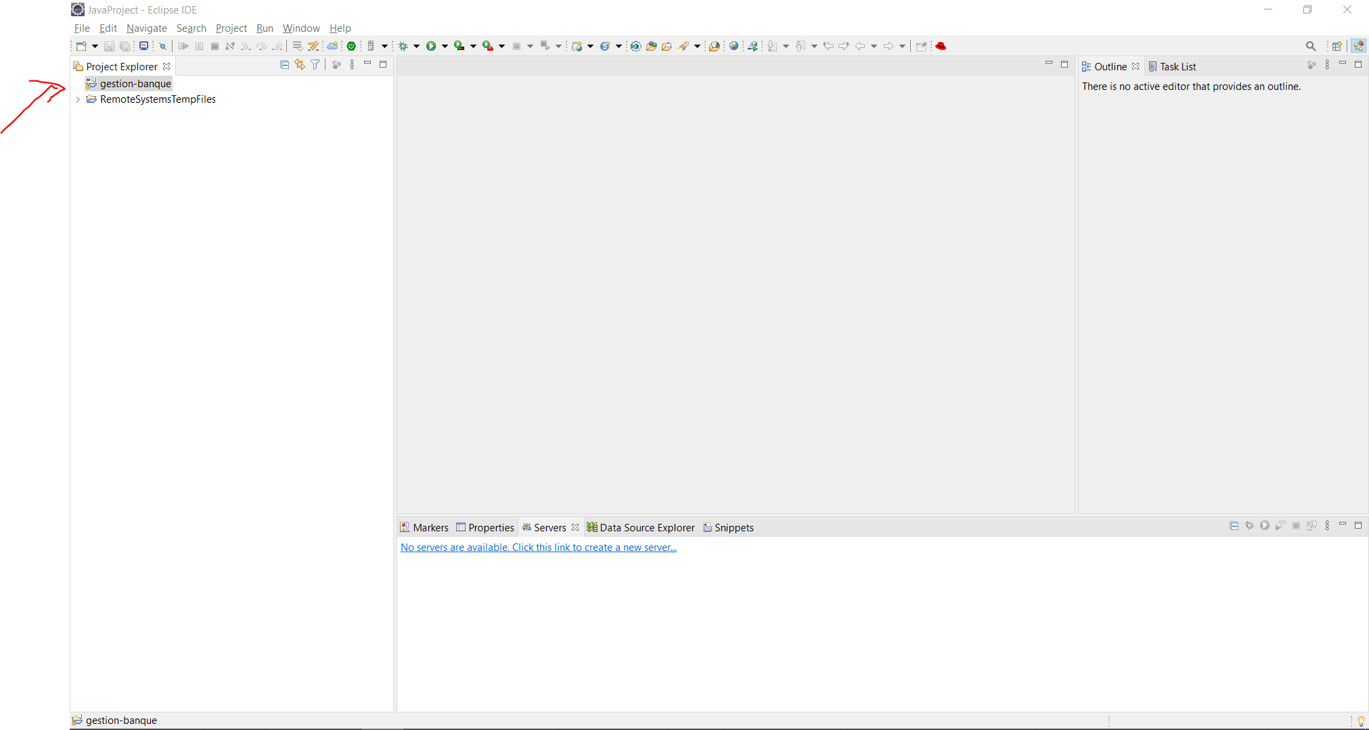Viewport: 1369px width, 730px height.
Task: Click the green Spring Boot relaunch icon
Action: pyautogui.click(x=351, y=46)
